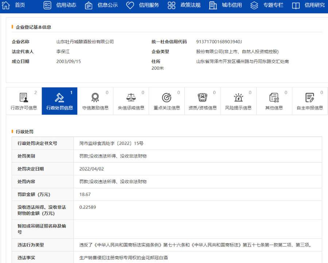The height and width of the screenshot is (263, 328).
Task: Click the company name 山东牡丹城酿酒股份有限公司
Action: (x=85, y=42)
